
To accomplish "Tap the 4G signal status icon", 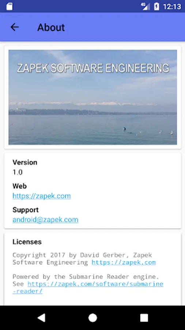I will [x=146, y=6].
